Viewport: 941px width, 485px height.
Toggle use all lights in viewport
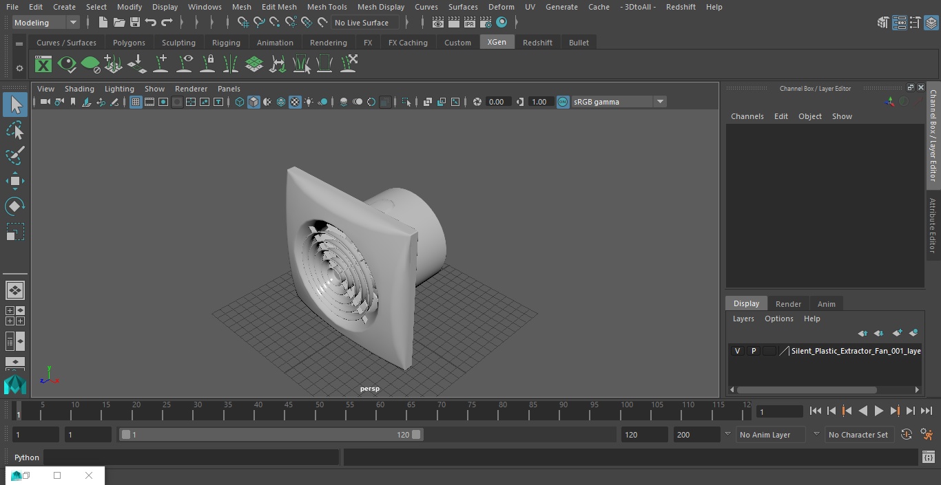(309, 102)
